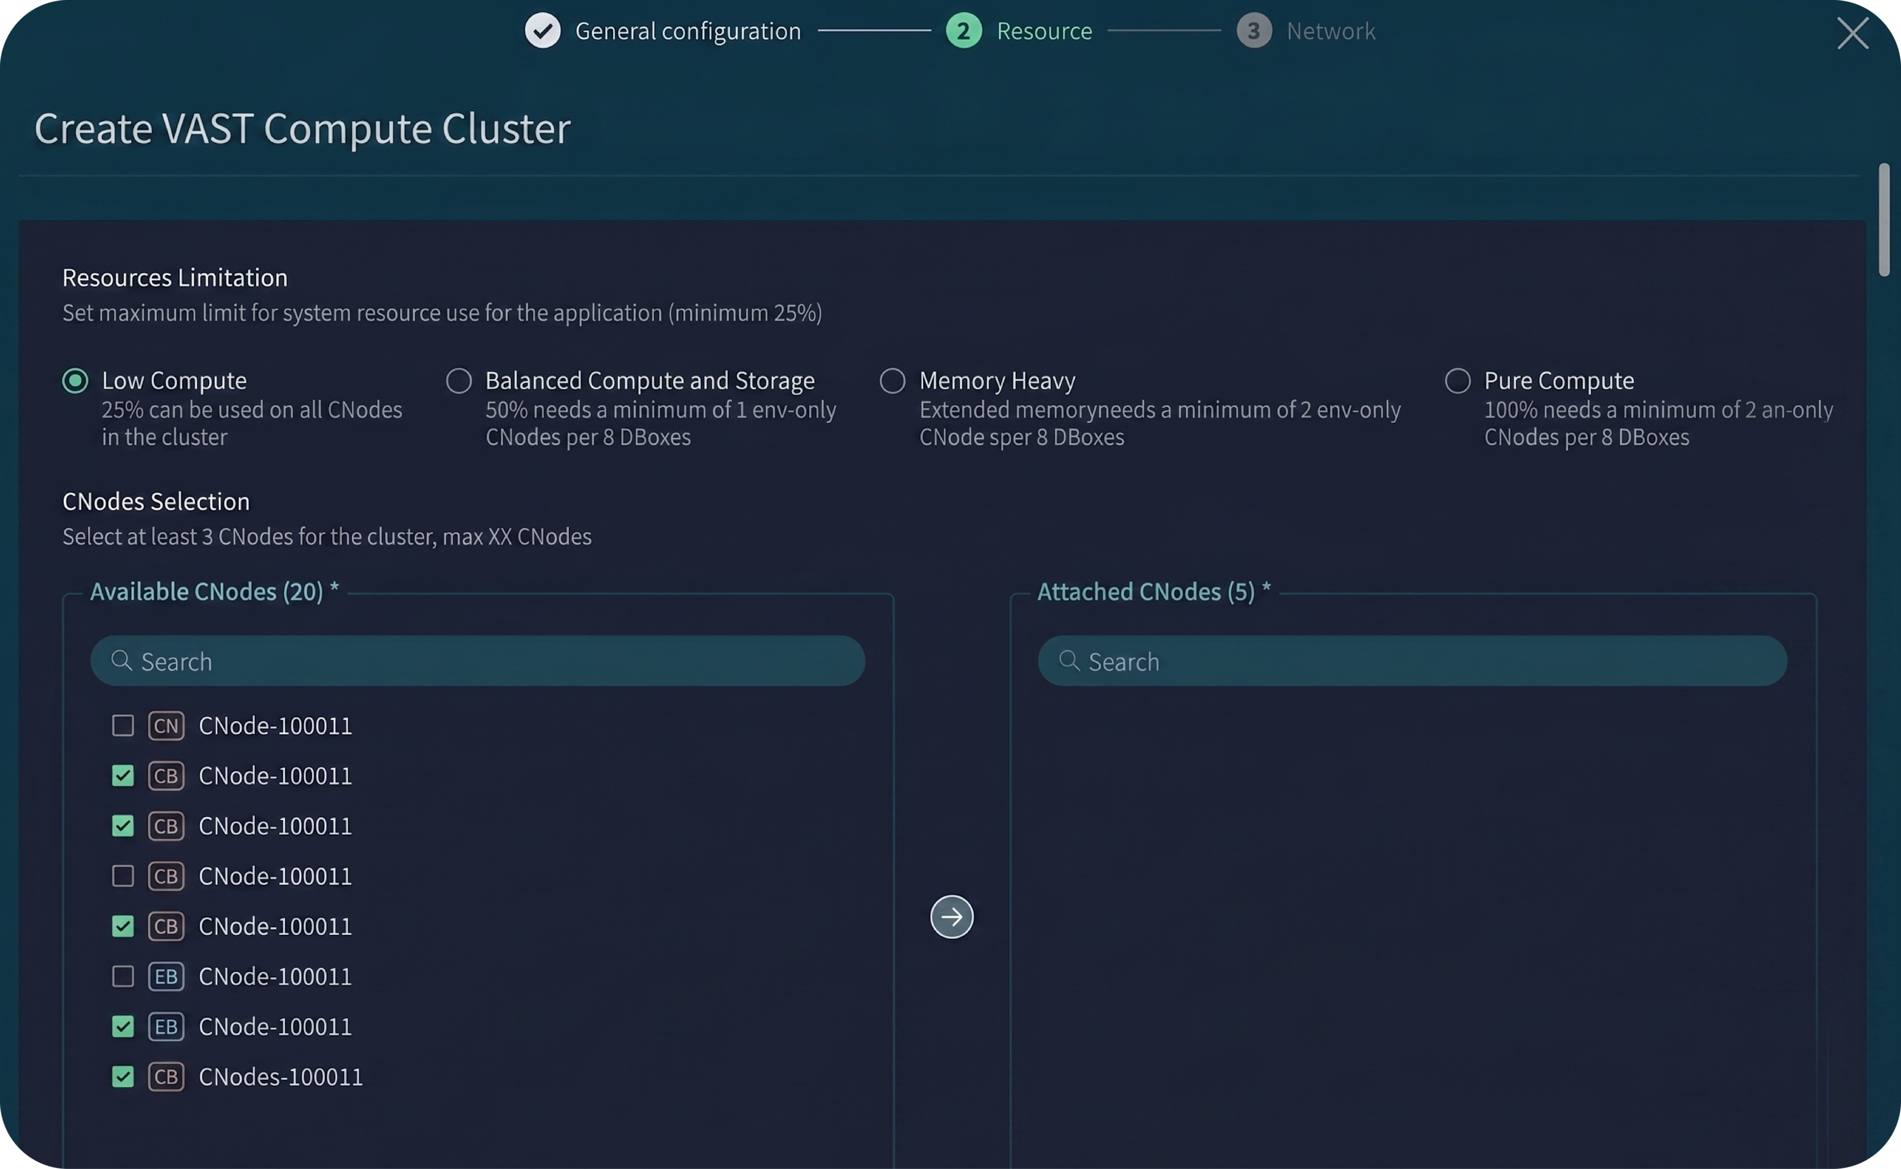The height and width of the screenshot is (1169, 1901).
Task: Click the CNode-100011 label beside the CN badge
Action: coord(275,726)
